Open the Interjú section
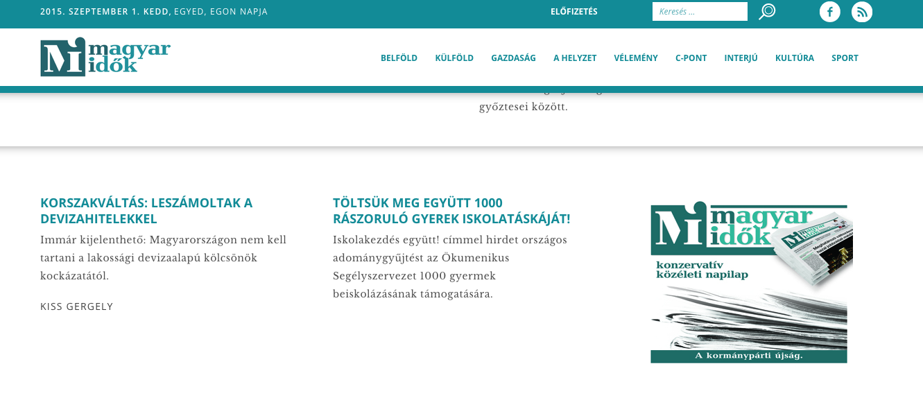923x398 pixels. (741, 58)
